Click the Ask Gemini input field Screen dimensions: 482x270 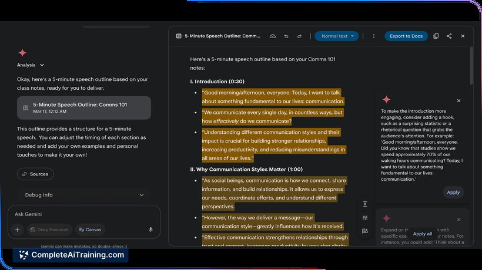[84, 214]
